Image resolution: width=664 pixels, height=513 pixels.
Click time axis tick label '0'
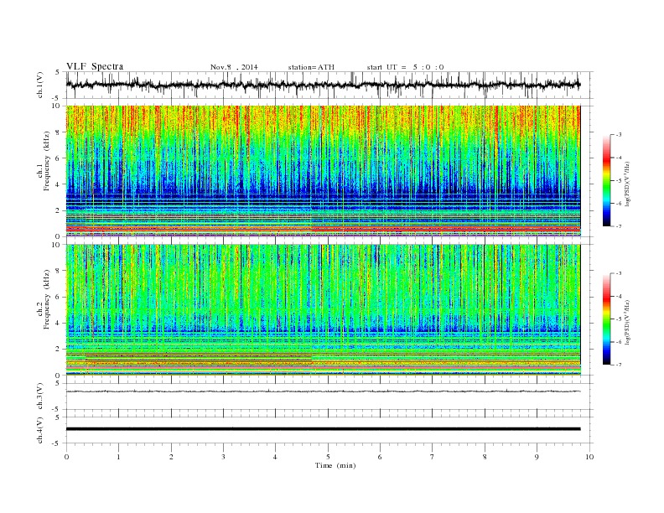coord(66,457)
